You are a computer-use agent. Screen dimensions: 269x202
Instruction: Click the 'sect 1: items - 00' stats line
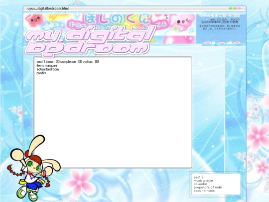68,62
